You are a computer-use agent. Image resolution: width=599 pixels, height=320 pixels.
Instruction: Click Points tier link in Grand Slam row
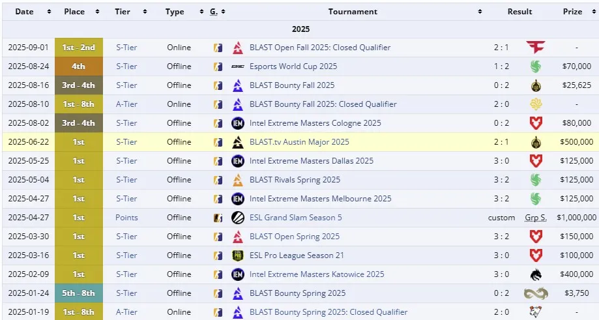[126, 218]
